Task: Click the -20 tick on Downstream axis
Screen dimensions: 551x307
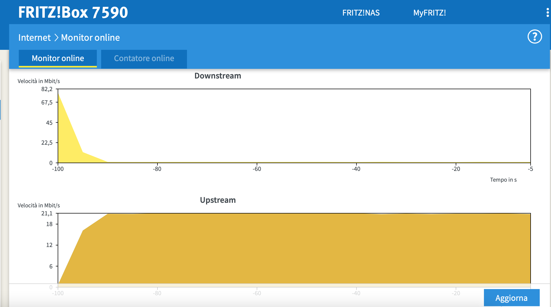Action: pyautogui.click(x=456, y=169)
